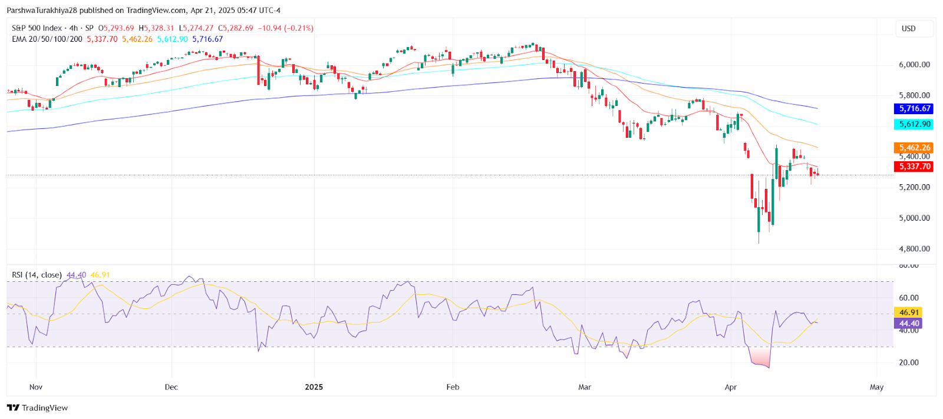
Task: Click the 6,000.00 price scale label
Action: click(914, 65)
